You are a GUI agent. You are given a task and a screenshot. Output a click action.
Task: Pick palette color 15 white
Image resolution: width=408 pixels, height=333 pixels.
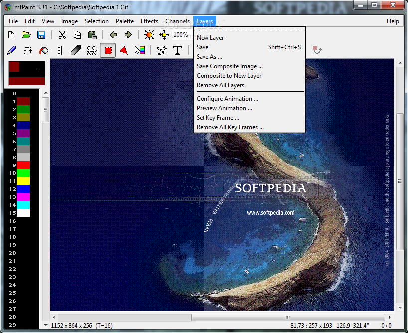(x=23, y=213)
